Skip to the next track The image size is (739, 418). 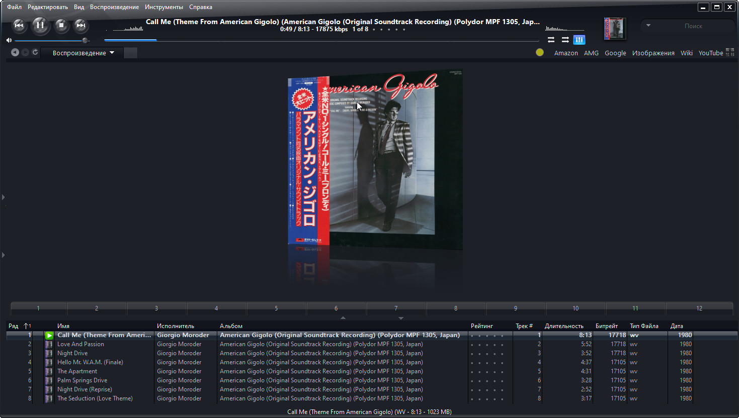point(80,25)
